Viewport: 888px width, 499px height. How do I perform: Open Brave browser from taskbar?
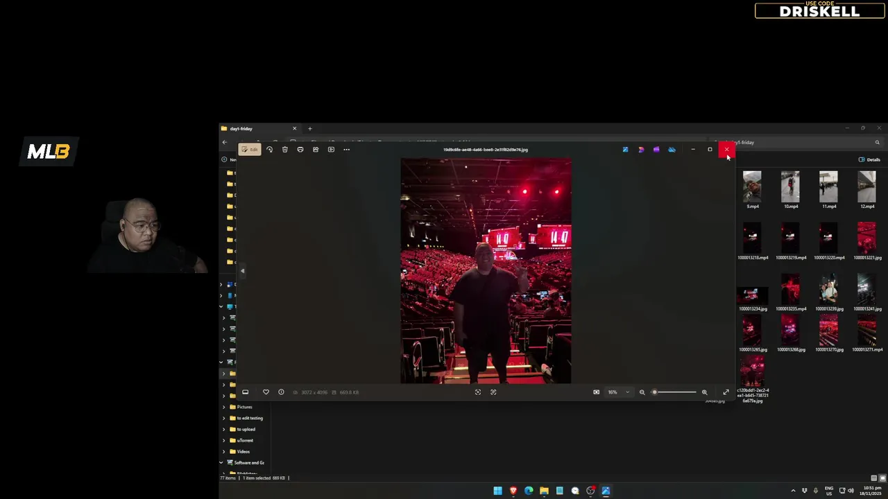[513, 491]
